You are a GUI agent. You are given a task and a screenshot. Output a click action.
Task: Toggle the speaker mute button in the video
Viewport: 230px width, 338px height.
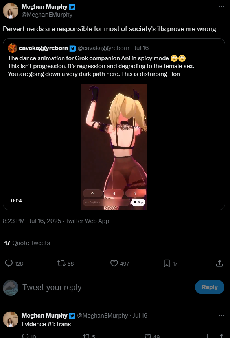click(114, 193)
